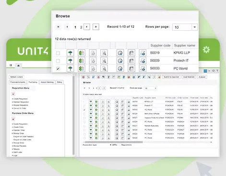The height and width of the screenshot is (176, 226).
Task: Open Rows per page dropdown showing 10
Action: tap(194, 27)
